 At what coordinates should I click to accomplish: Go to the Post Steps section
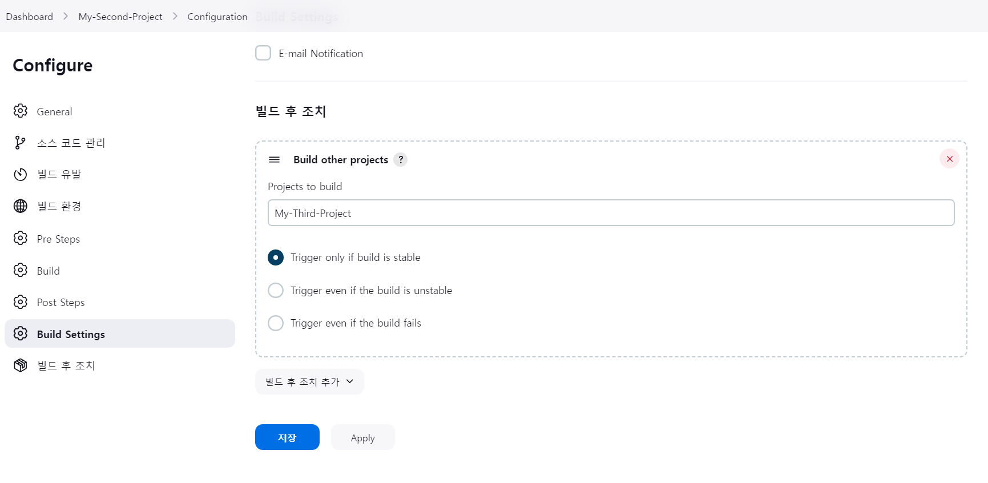[x=61, y=303]
